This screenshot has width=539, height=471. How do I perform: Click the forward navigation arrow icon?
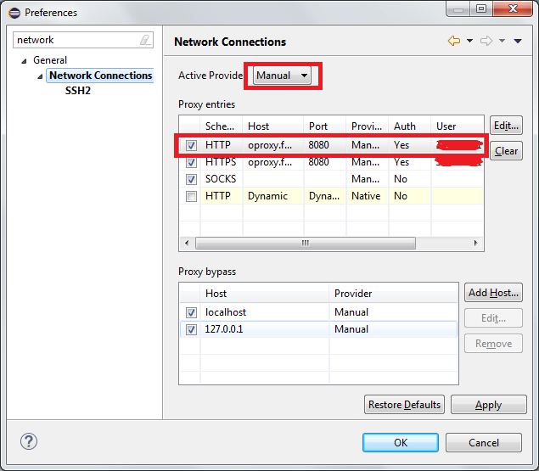coord(486,41)
